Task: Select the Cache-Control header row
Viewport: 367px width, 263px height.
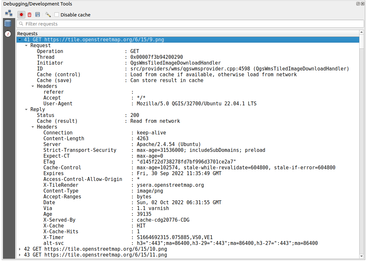Action: click(x=97, y=167)
